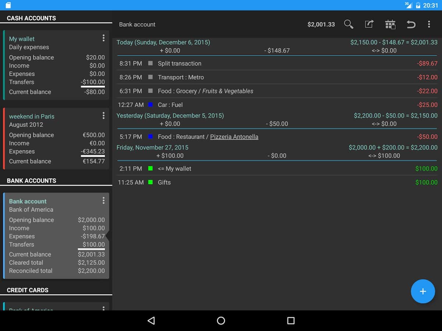Tap the Android home circle button
The image size is (442, 331).
pos(221,321)
